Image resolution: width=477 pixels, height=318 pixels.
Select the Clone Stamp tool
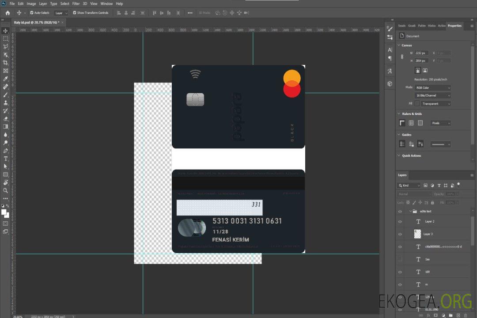(5, 103)
